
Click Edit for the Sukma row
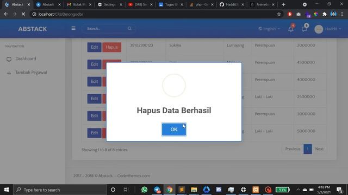(x=94, y=47)
